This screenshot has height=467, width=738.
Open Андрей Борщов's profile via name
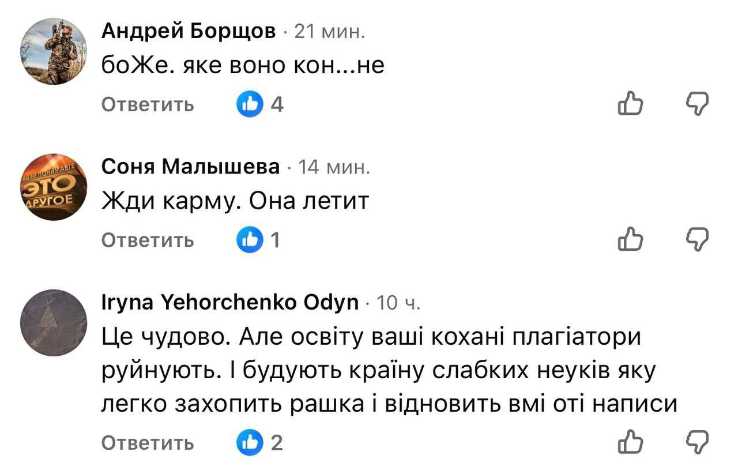[189, 32]
